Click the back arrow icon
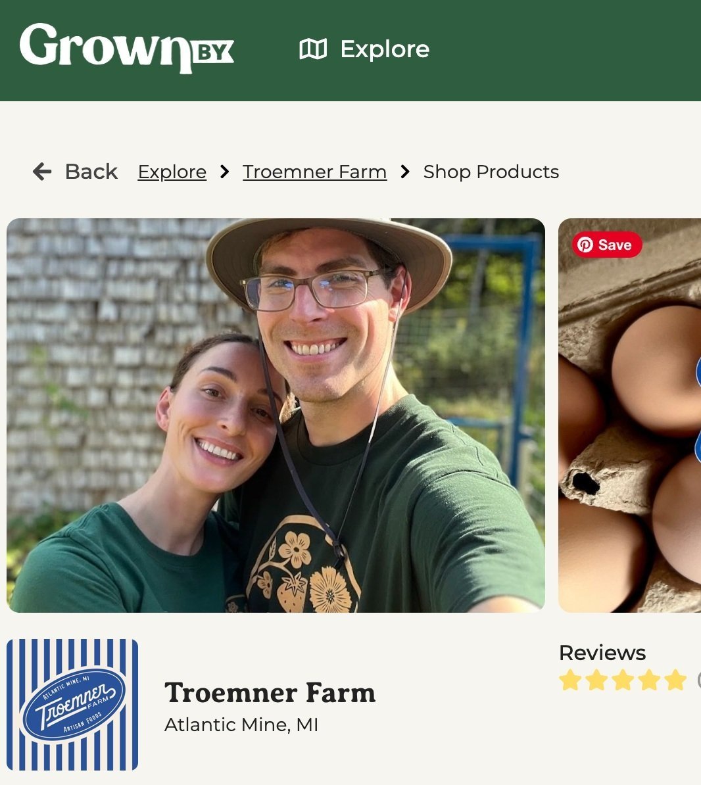This screenshot has width=701, height=785. (x=42, y=172)
